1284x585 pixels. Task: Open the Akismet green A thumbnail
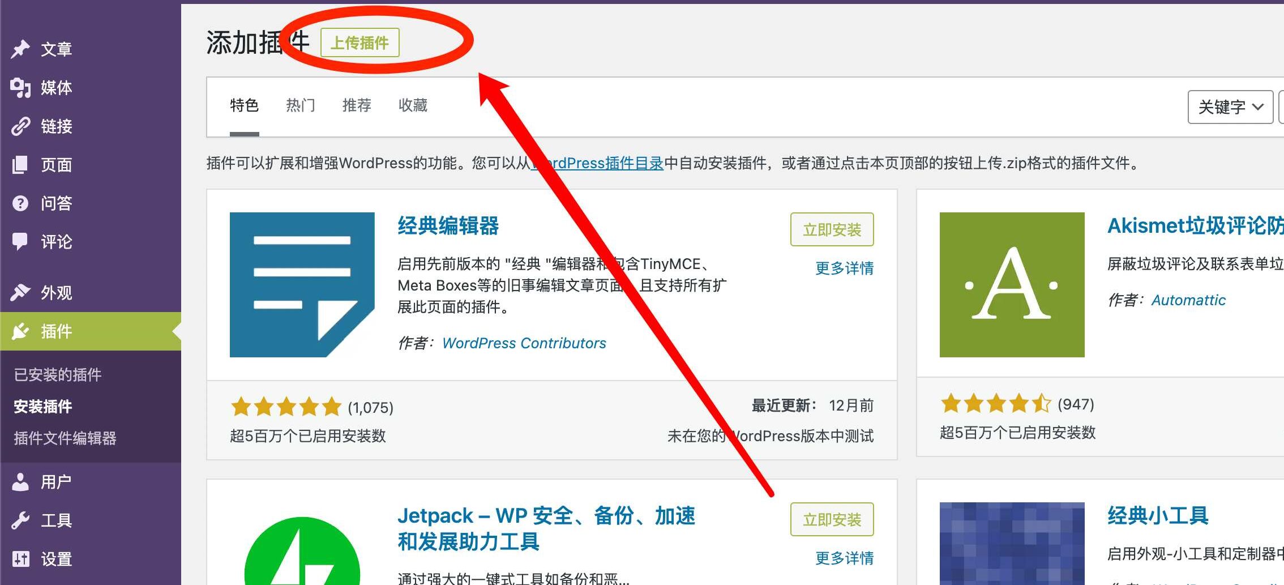pos(1012,285)
